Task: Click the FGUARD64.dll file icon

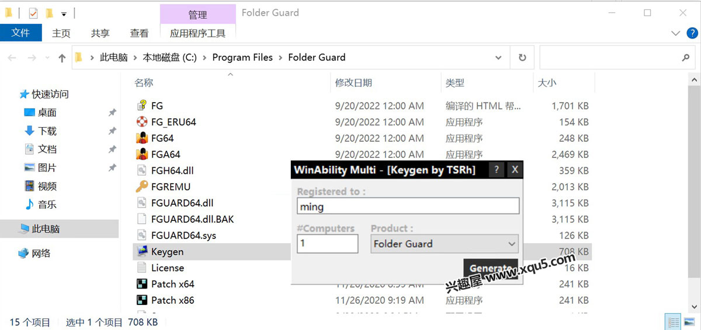Action: coord(141,203)
